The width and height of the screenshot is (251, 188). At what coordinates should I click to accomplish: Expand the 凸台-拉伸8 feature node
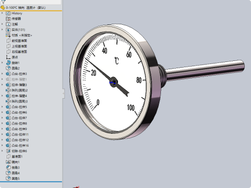click(2, 123)
